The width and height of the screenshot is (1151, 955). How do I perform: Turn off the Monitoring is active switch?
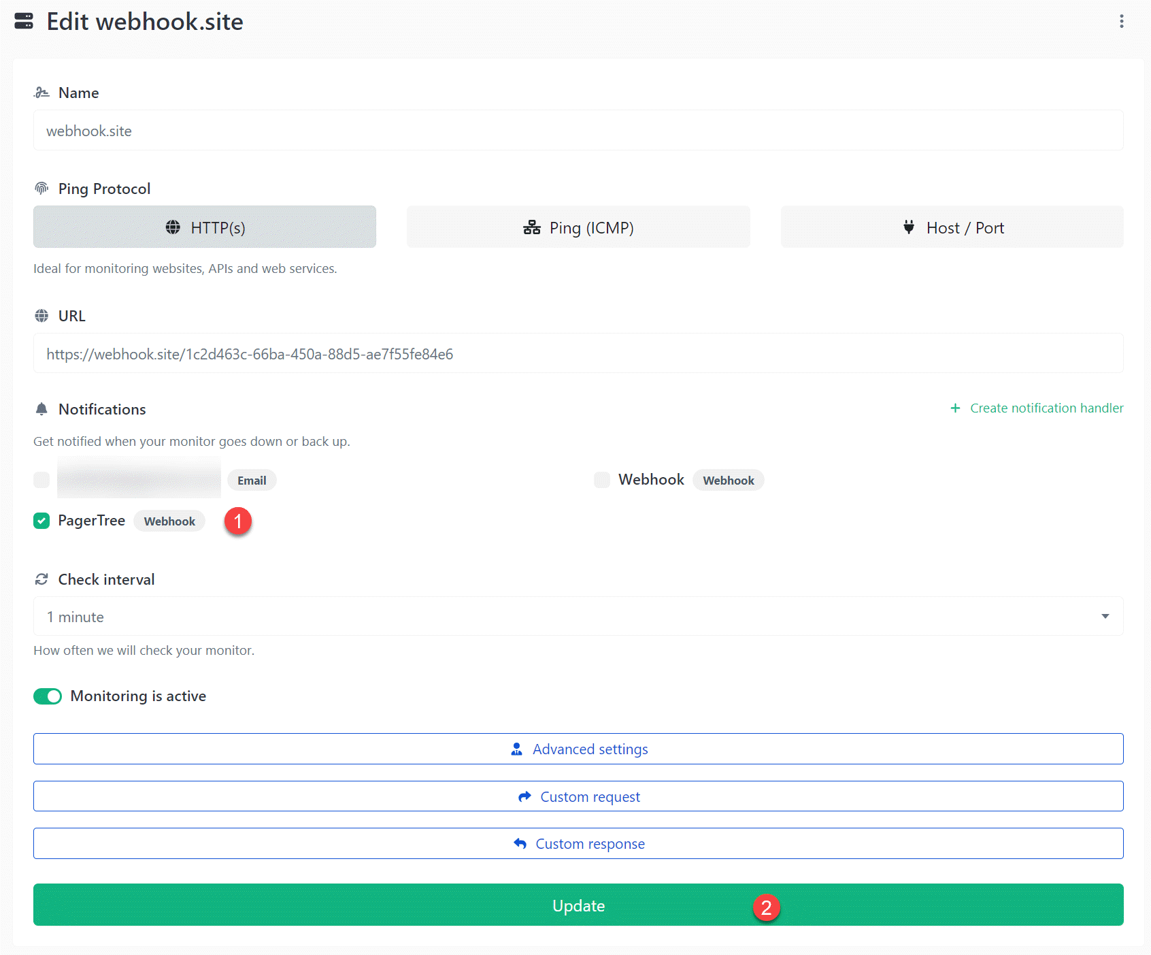pos(48,696)
